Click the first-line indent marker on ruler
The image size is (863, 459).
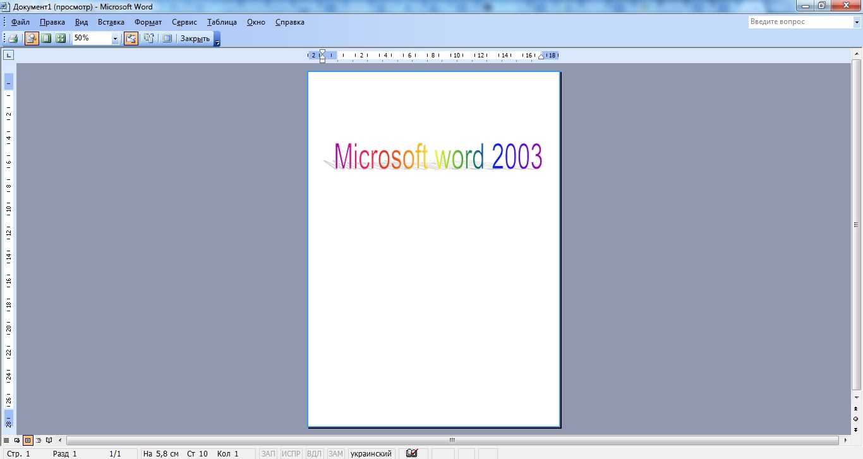click(322, 52)
